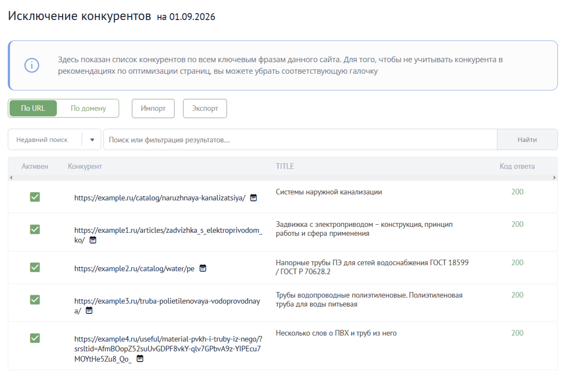Uncheck Активен for the example1.ru zadvizhka row

[35, 229]
